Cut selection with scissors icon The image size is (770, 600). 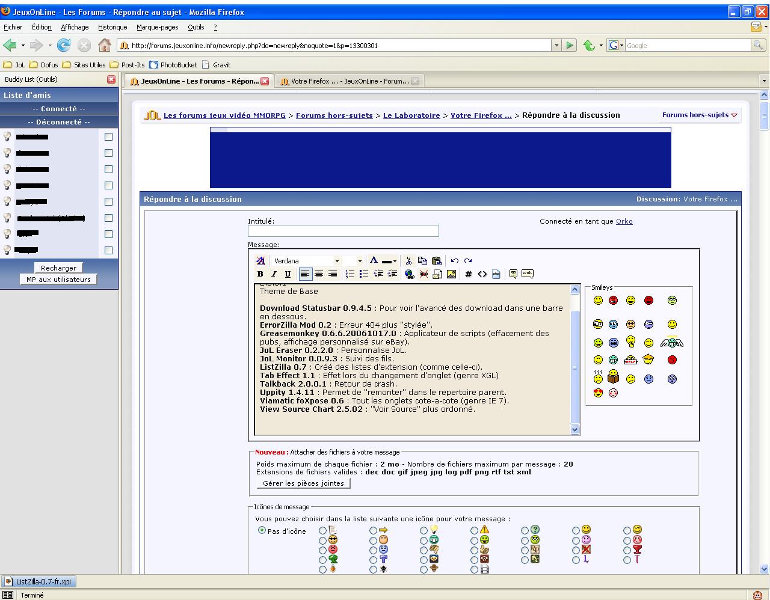coord(408,261)
